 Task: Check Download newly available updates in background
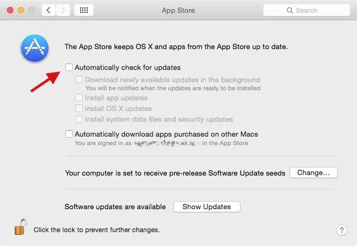pyautogui.click(x=80, y=80)
